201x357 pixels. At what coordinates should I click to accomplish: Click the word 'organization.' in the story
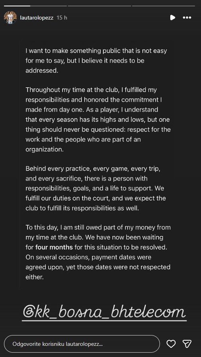pyautogui.click(x=41, y=149)
